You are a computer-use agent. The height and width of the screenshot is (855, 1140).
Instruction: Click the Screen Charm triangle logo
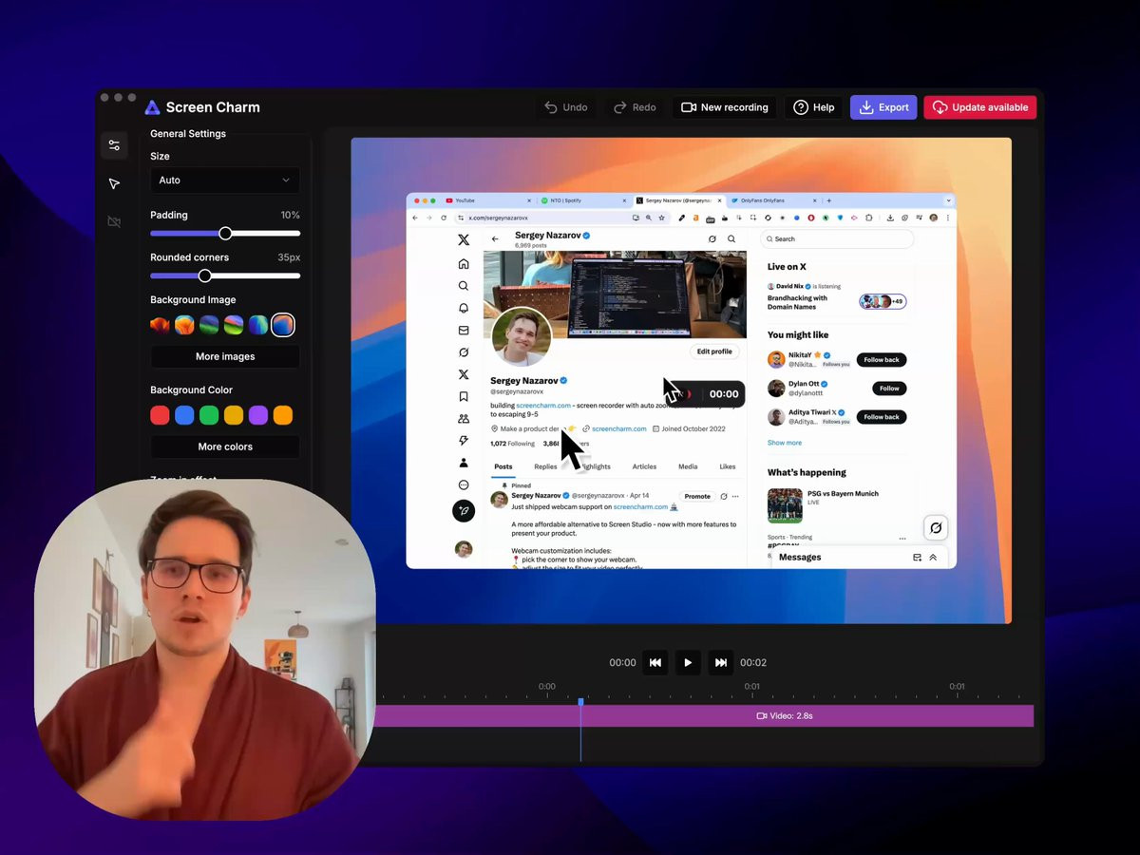pos(152,107)
